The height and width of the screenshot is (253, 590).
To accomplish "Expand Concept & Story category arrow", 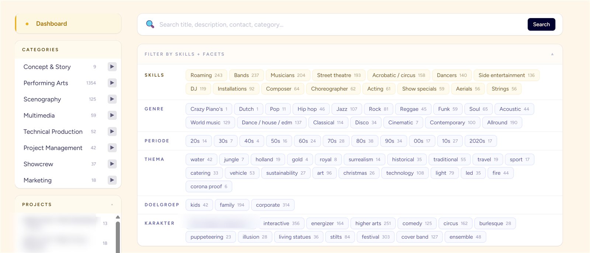I will pos(112,67).
